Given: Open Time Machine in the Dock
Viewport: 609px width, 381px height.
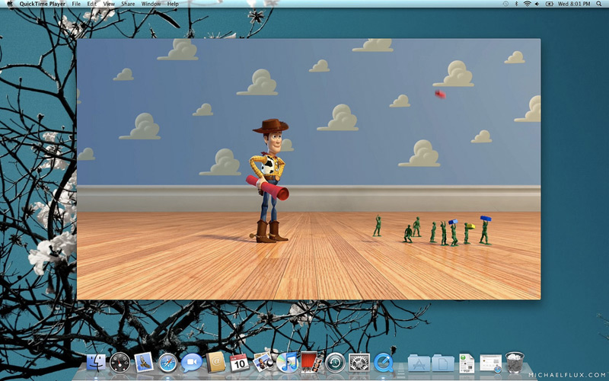Looking at the screenshot, I should pyautogui.click(x=335, y=363).
